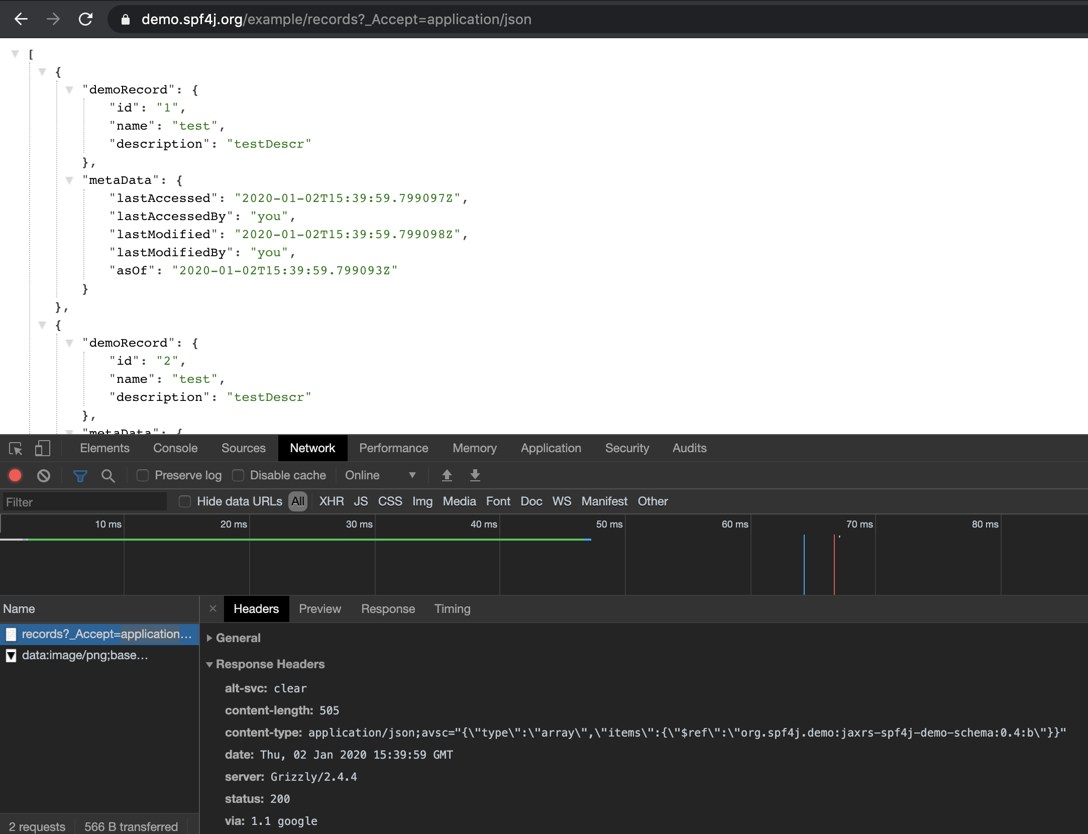
Task: Switch to the Sources tab
Action: click(244, 448)
